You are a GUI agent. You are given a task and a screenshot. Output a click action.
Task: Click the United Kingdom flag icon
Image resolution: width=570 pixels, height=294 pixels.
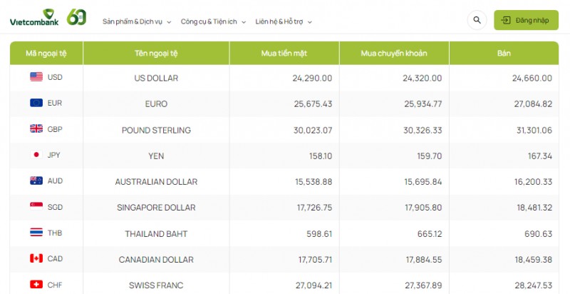coord(36,129)
